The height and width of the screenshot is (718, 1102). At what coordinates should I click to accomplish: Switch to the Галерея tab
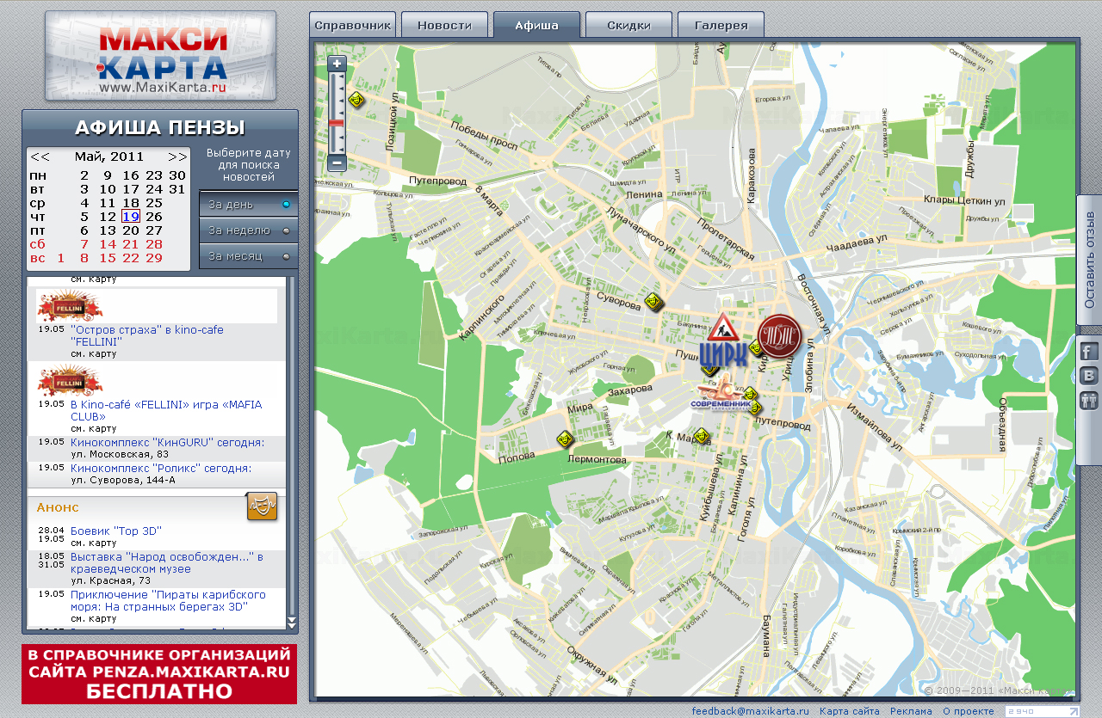pyautogui.click(x=721, y=25)
